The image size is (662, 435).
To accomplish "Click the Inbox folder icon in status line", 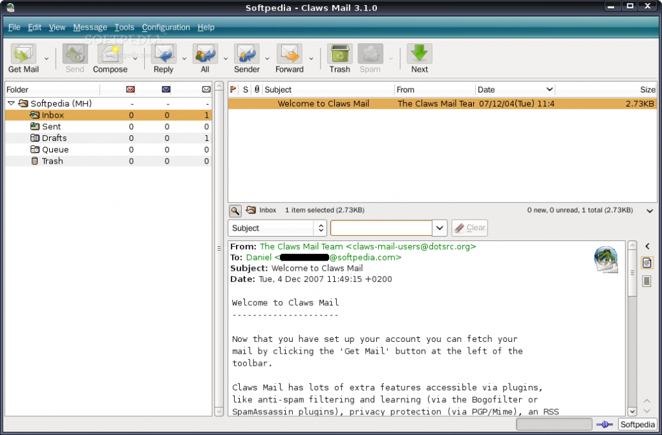I will coord(251,209).
